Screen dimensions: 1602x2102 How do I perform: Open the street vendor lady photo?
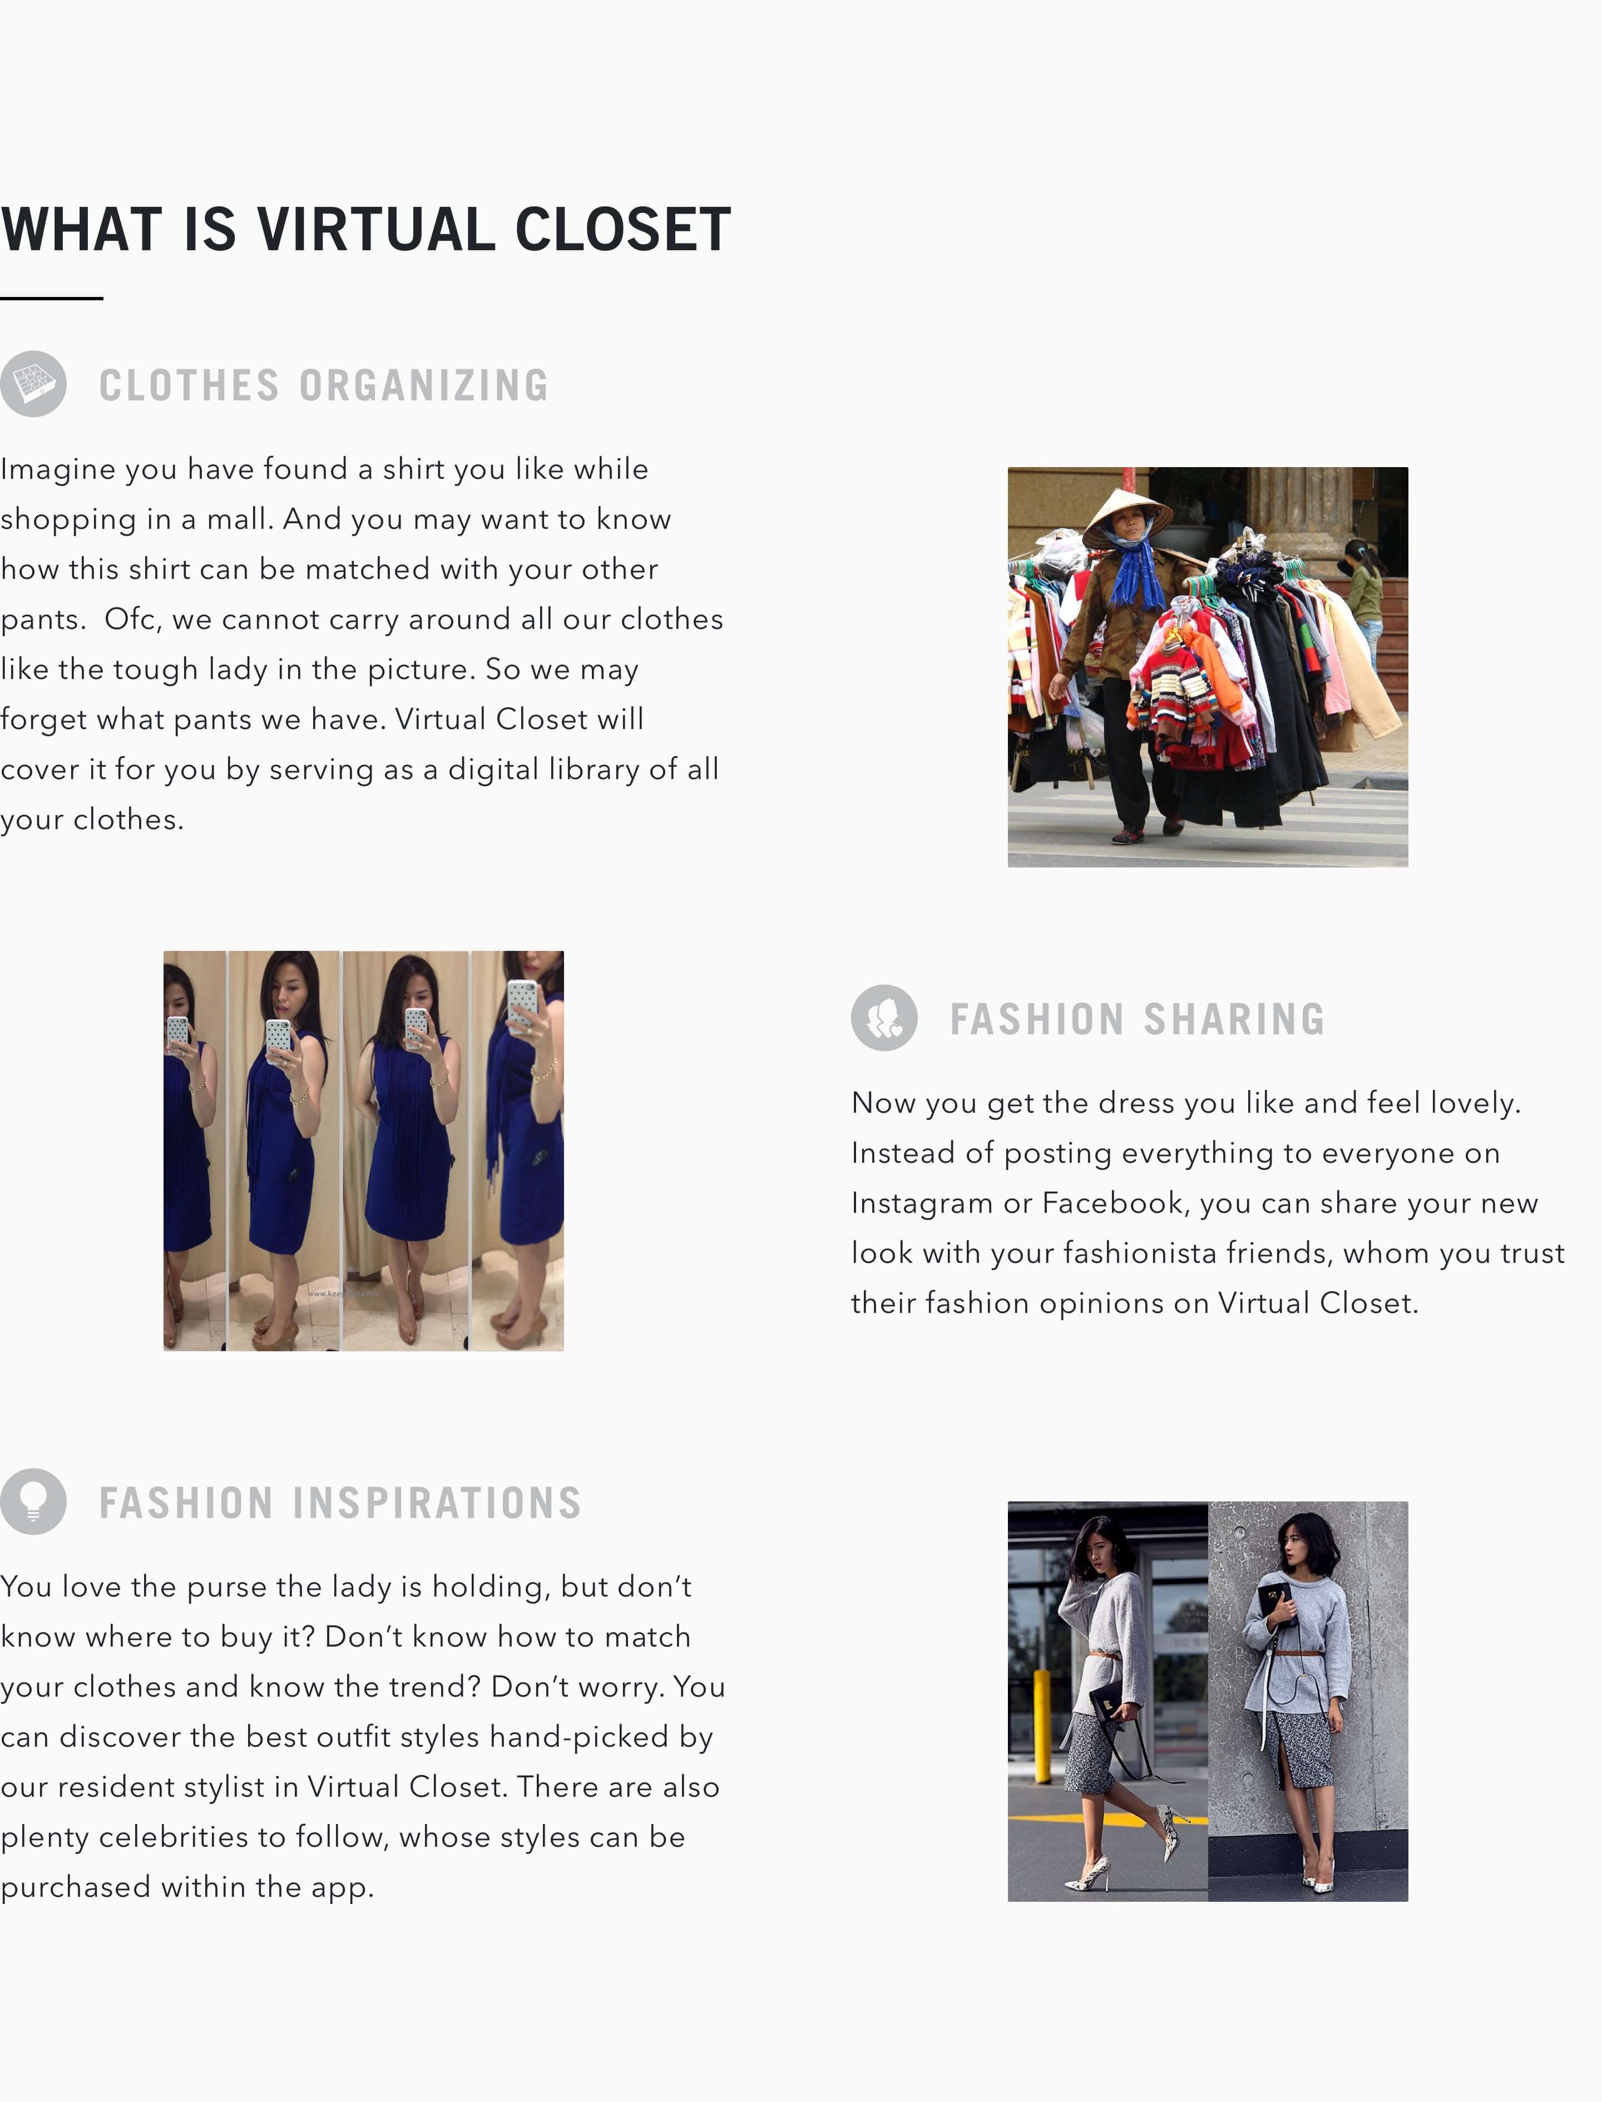1207,666
